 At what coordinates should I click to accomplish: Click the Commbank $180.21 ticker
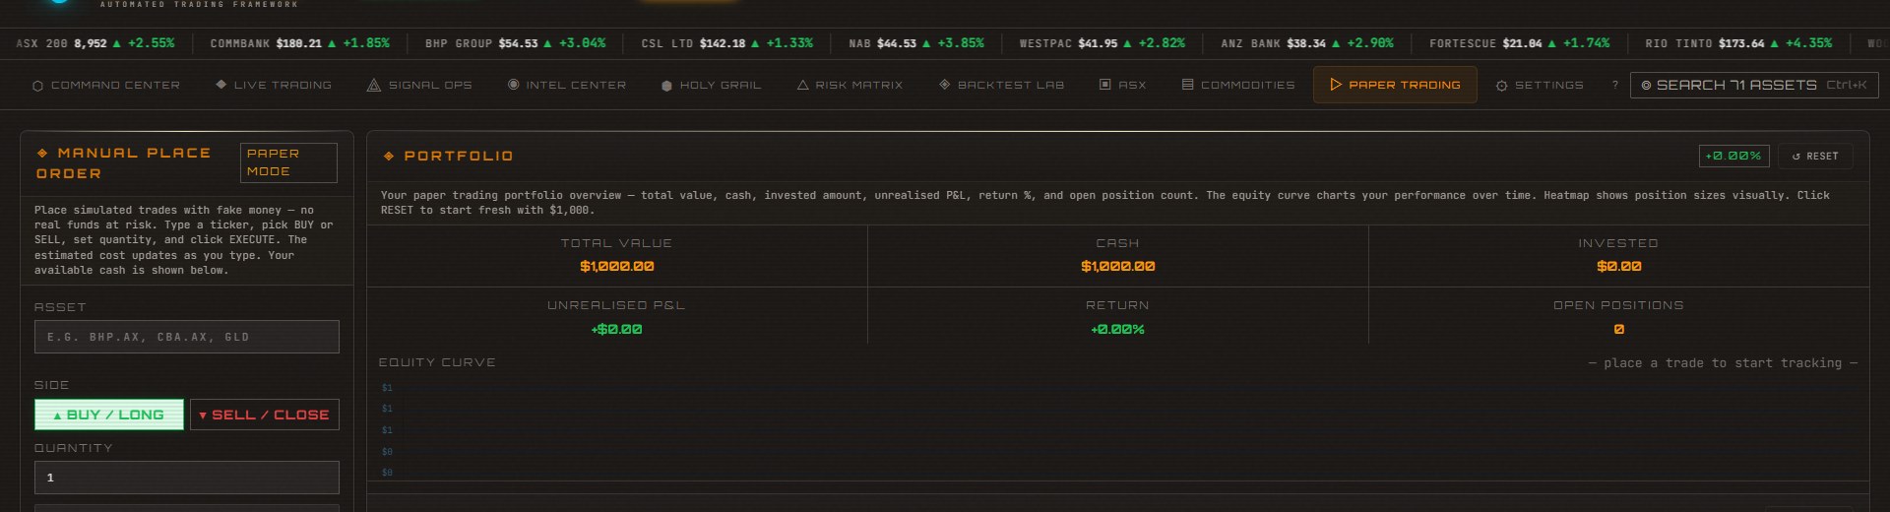pos(300,43)
